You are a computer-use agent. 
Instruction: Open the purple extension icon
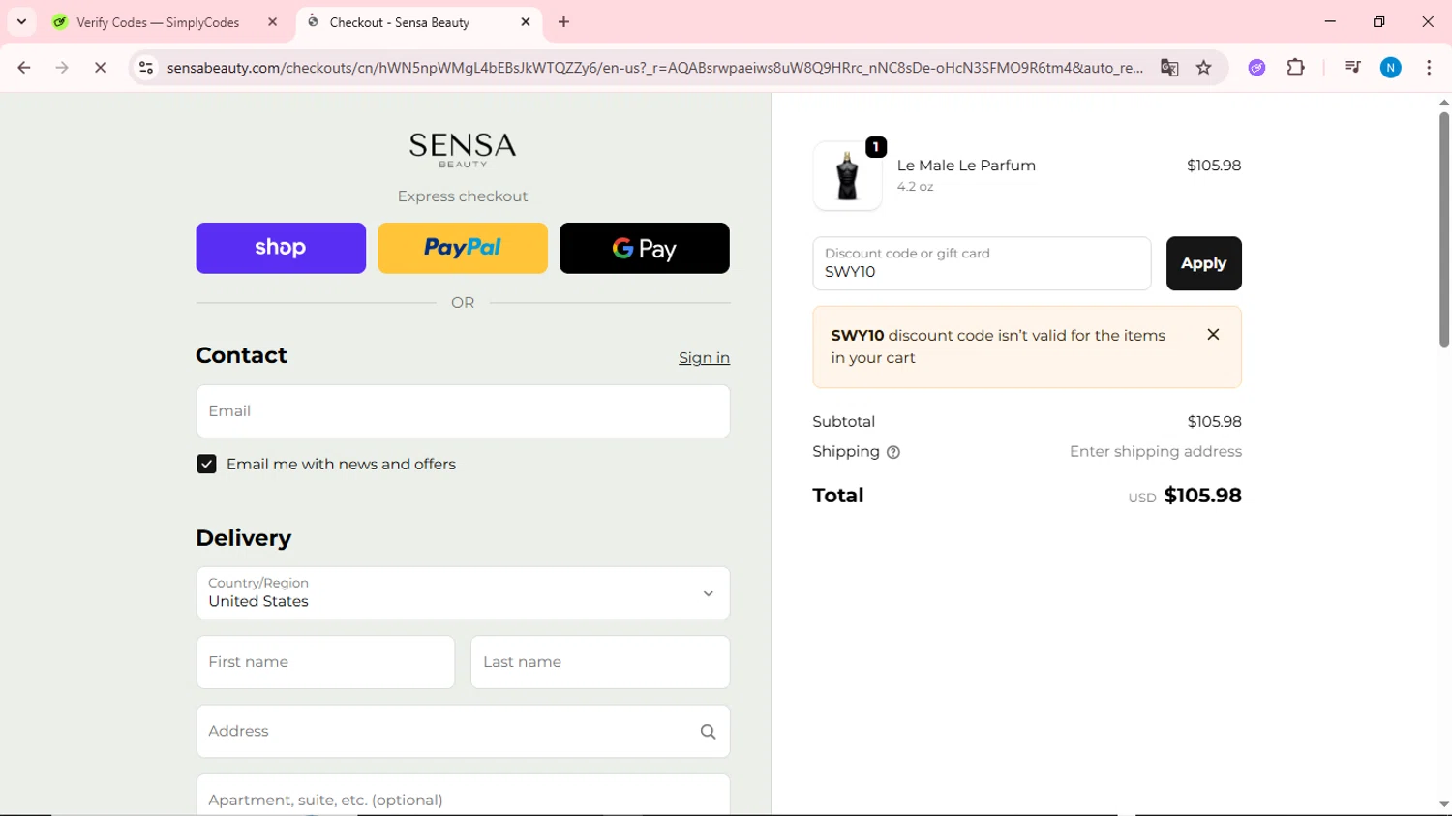coord(1256,68)
